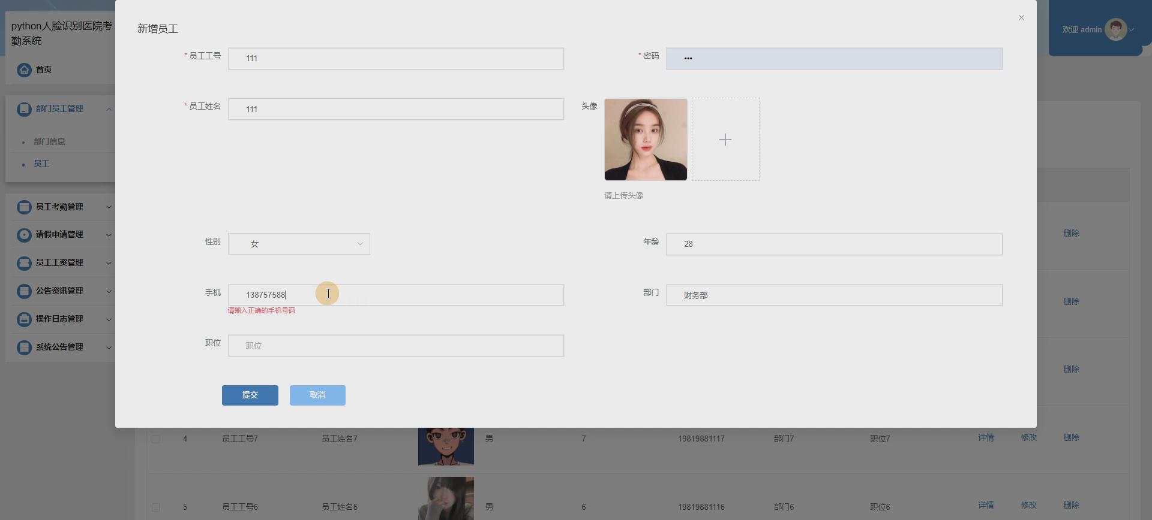The width and height of the screenshot is (1152, 520).
Task: Close the 新增员工 dialog with X
Action: (1021, 18)
